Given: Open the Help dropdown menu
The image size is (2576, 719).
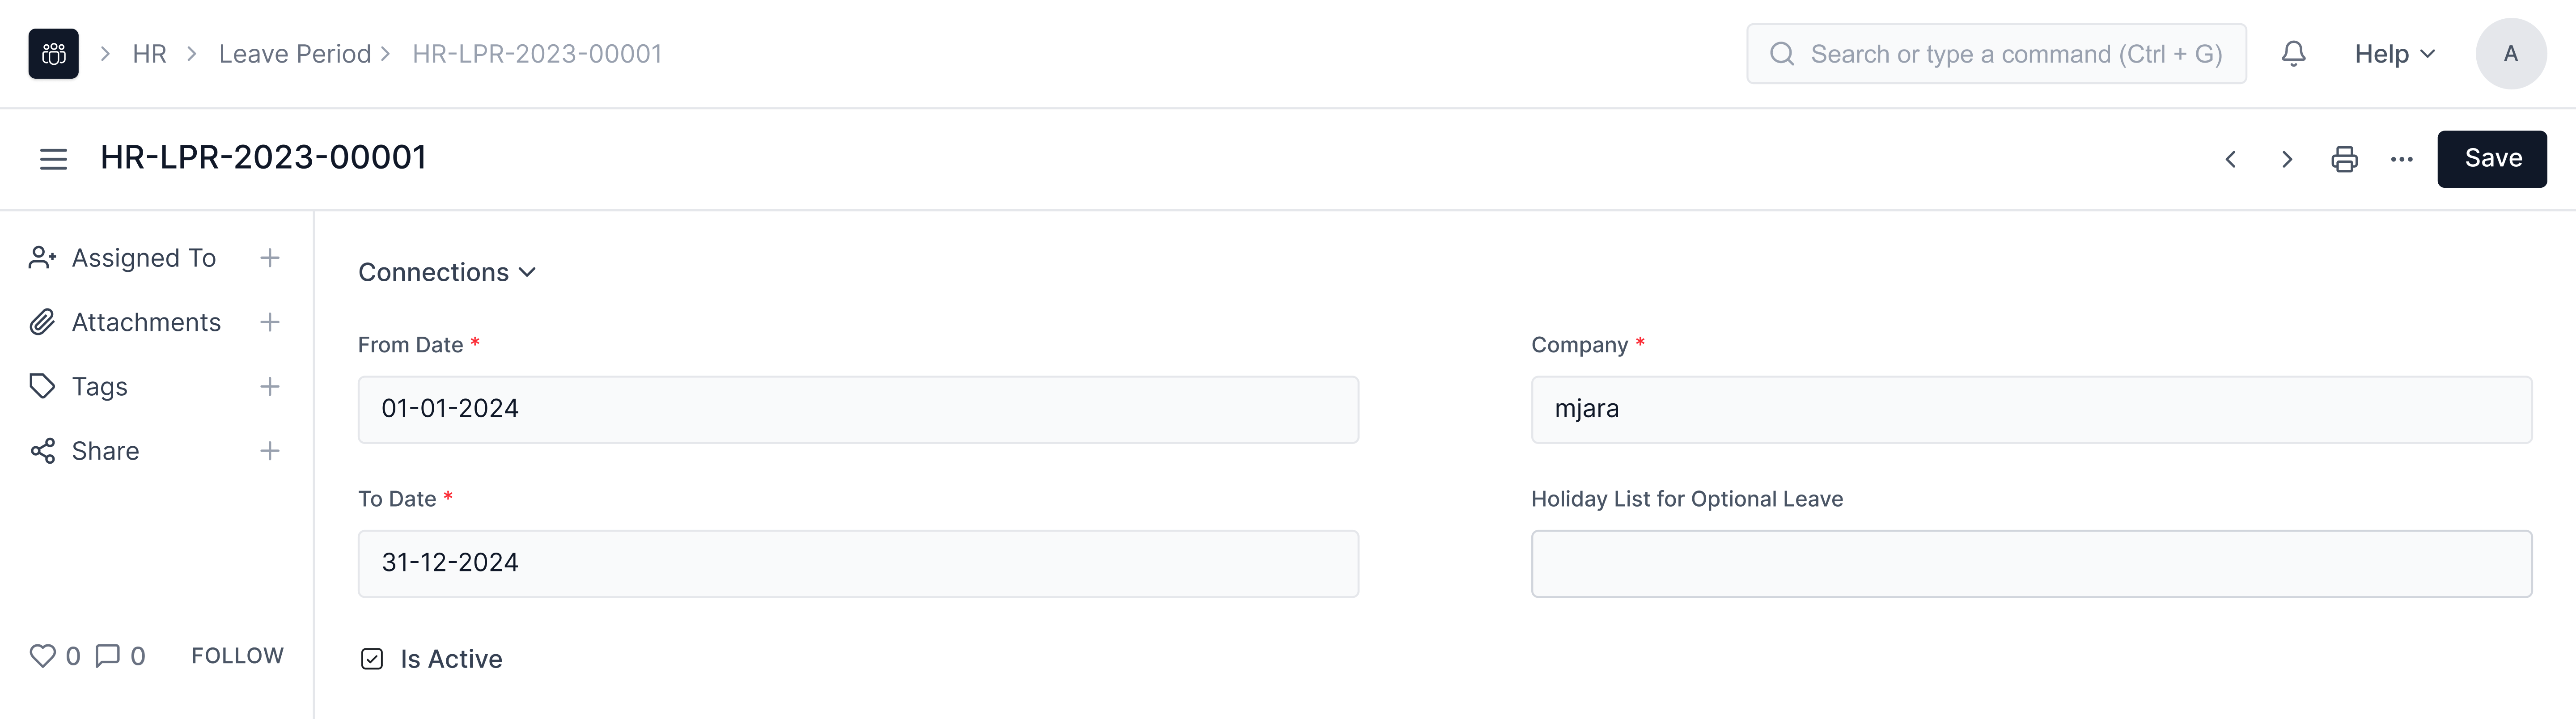Looking at the screenshot, I should [x=2394, y=54].
